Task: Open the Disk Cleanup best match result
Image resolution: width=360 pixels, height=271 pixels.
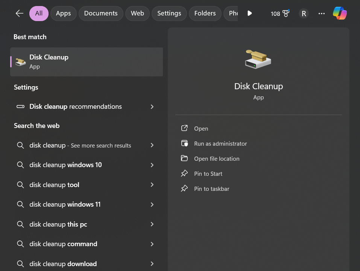Action: 87,62
